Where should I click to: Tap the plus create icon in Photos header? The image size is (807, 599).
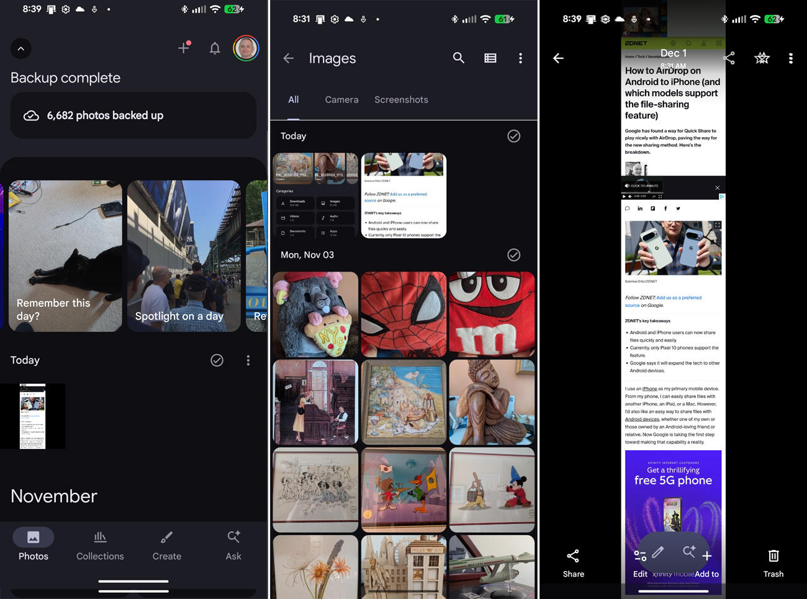(184, 48)
